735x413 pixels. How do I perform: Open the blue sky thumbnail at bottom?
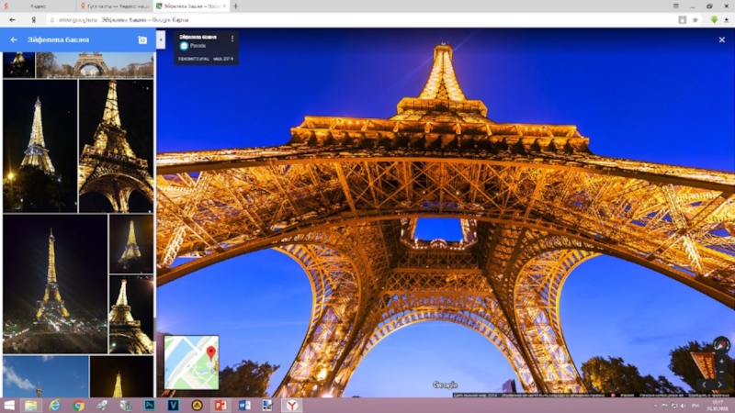tap(45, 376)
